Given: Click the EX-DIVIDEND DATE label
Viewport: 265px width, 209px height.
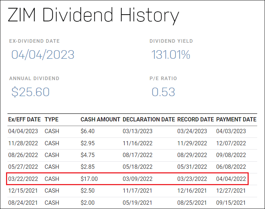Looking at the screenshot, I should (34, 41).
